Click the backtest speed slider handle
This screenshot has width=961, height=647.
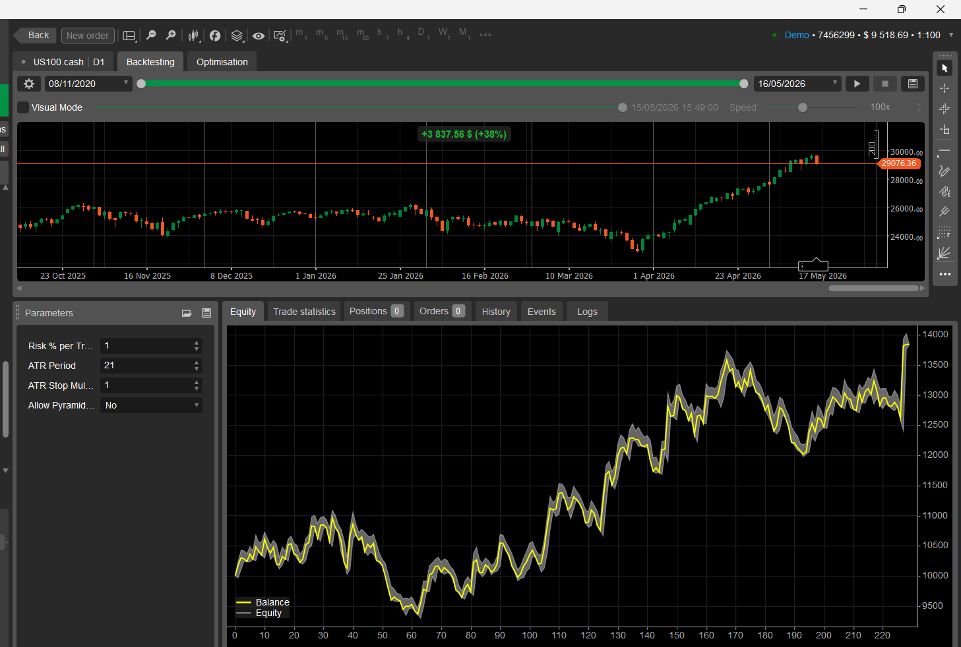pos(803,107)
